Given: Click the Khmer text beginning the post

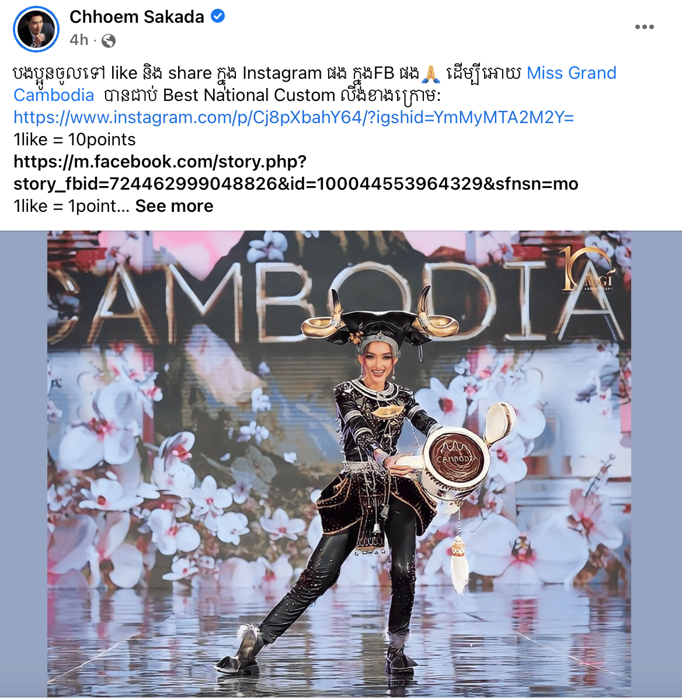Looking at the screenshot, I should [x=59, y=74].
